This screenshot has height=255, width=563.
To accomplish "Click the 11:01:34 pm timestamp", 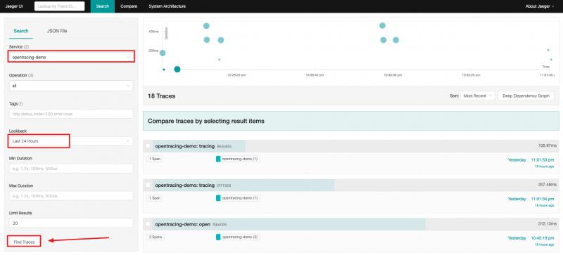I will pos(543,199).
